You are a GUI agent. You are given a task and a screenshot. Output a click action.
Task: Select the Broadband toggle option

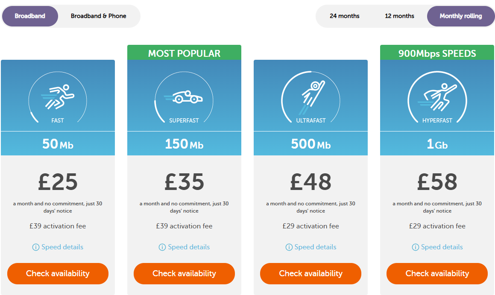click(30, 16)
